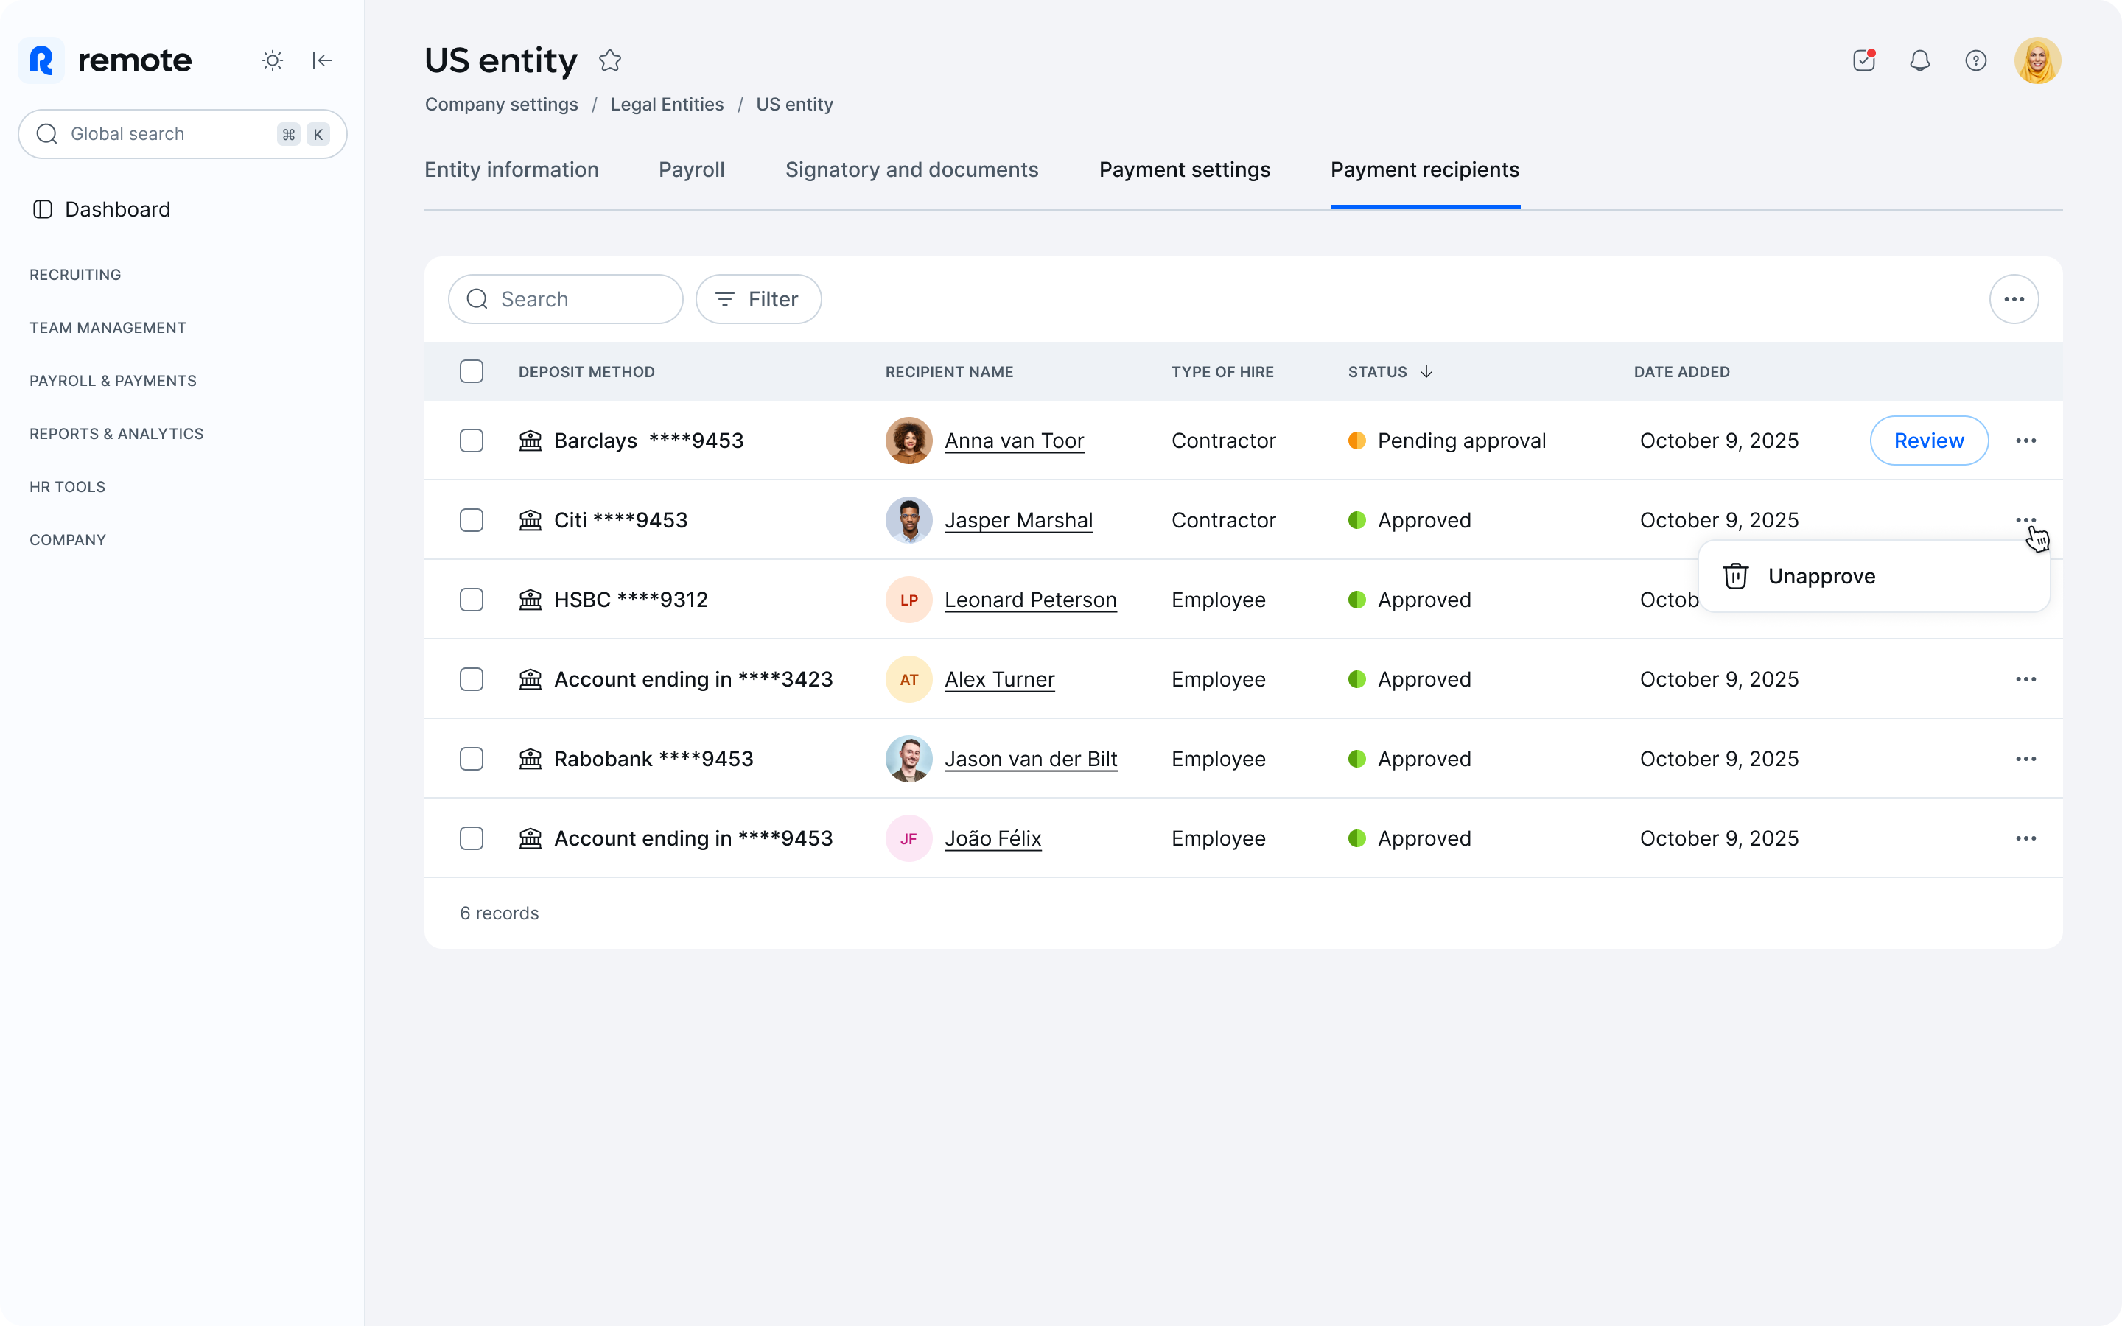Click the Remote logo icon
Viewport: 2122px width, 1326px height.
[x=41, y=60]
